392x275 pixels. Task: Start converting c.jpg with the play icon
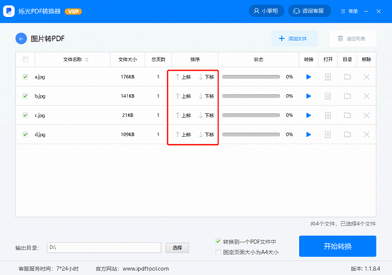(x=309, y=115)
